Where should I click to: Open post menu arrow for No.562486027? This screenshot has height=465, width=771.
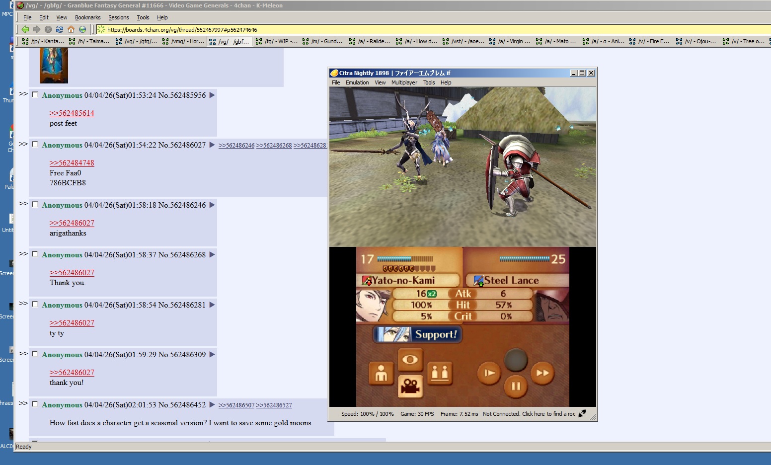[x=212, y=145]
